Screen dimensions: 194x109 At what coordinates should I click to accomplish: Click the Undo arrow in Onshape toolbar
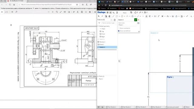99,16
